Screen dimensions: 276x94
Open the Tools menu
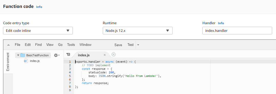[71, 45]
